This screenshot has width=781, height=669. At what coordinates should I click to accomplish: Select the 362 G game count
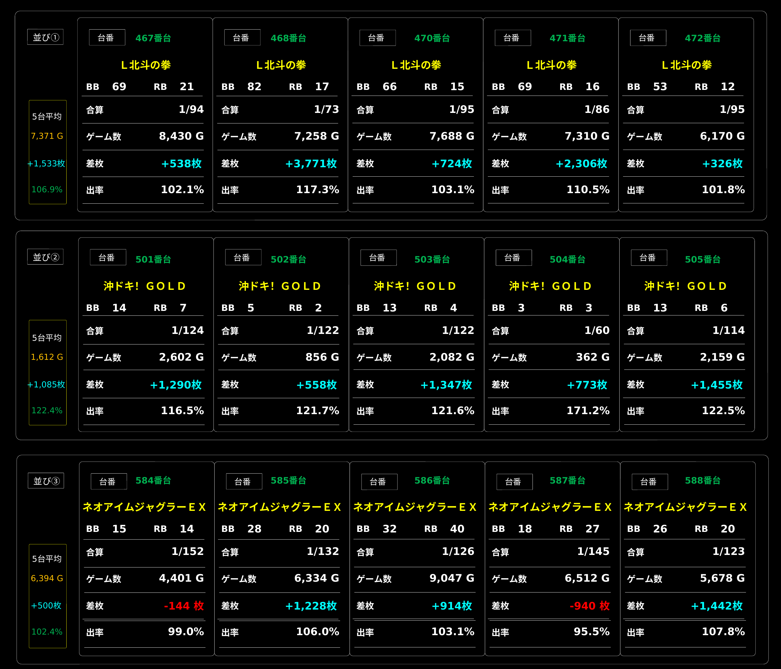pos(593,357)
